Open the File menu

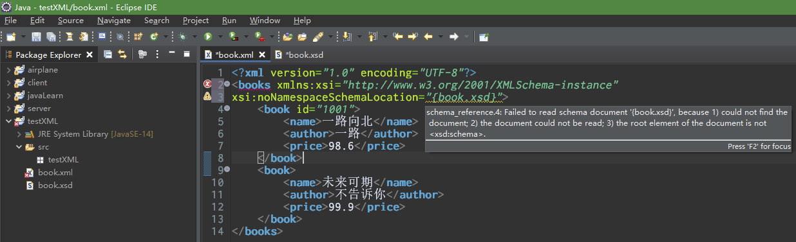10,21
